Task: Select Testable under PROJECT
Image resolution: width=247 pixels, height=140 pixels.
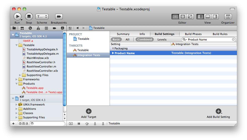Action: click(83, 39)
